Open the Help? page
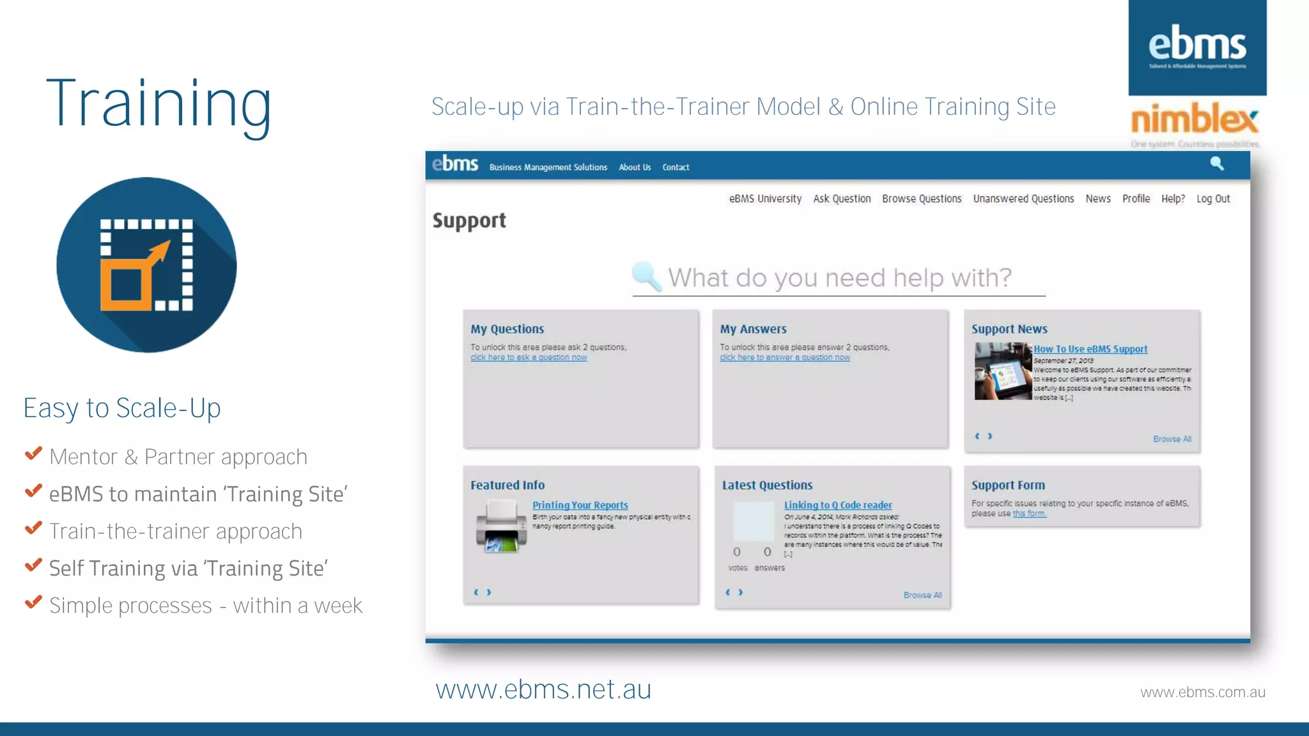The width and height of the screenshot is (1309, 736). coord(1173,199)
